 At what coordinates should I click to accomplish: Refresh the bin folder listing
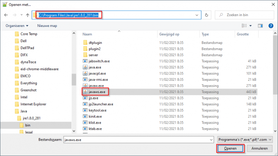(207, 15)
